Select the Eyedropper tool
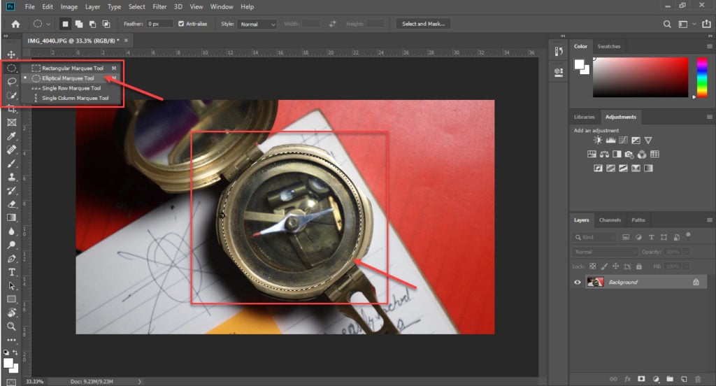This screenshot has height=386, width=716. (11, 136)
